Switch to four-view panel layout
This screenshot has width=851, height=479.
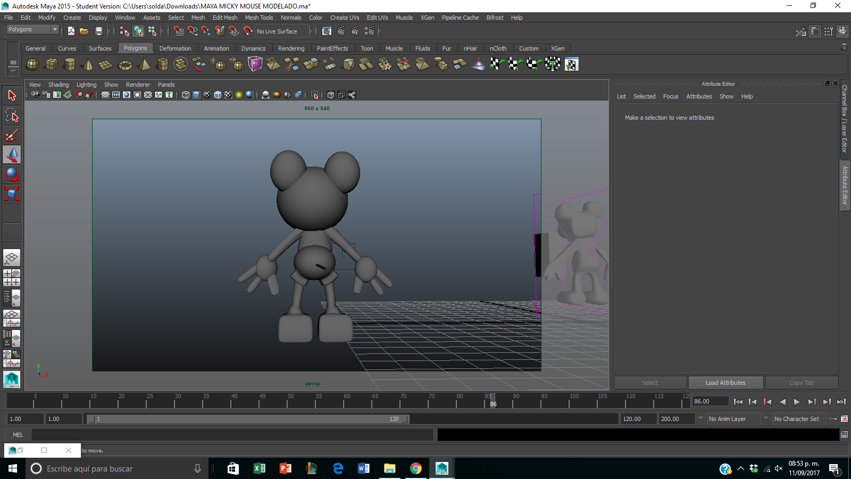point(12,278)
